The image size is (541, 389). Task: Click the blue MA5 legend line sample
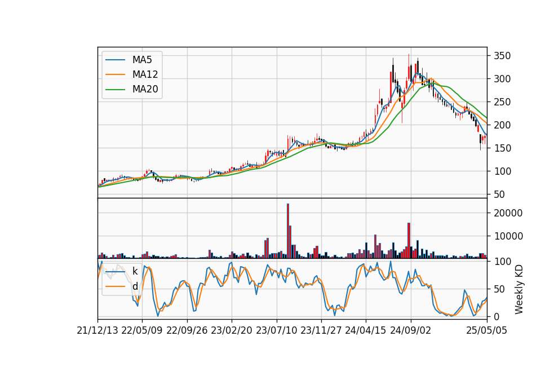pyautogui.click(x=115, y=60)
